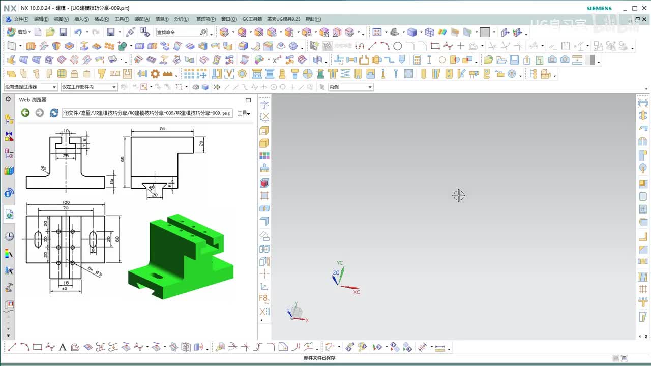Focus the 查找命令 command search field

pos(181,32)
